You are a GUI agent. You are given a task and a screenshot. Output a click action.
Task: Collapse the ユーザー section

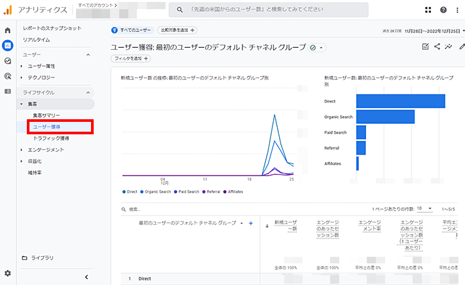pyautogui.click(x=88, y=55)
